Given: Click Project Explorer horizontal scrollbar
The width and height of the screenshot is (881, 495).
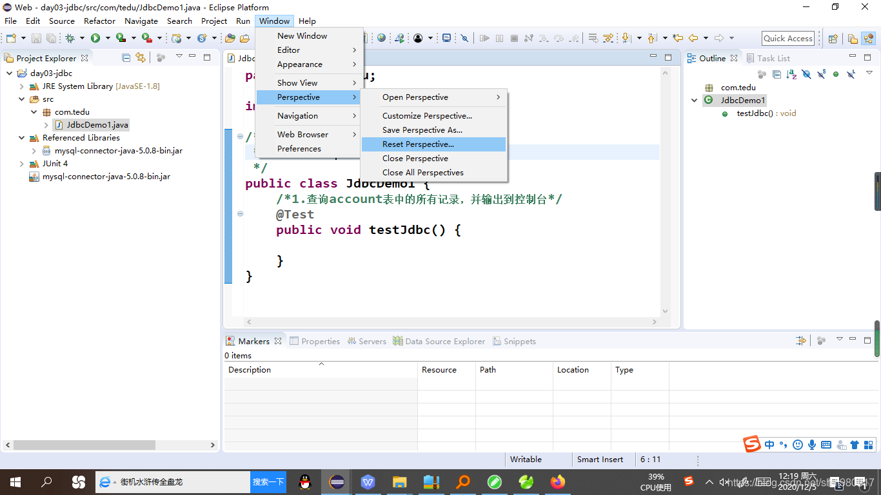Looking at the screenshot, I should click(x=84, y=445).
